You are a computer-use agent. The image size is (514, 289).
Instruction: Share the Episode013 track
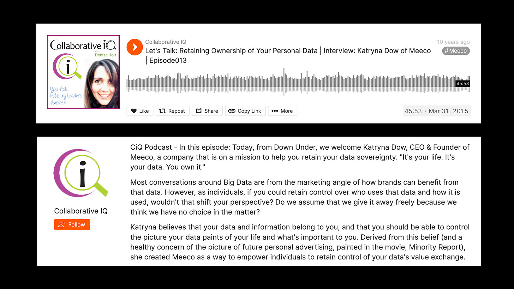[x=207, y=111]
